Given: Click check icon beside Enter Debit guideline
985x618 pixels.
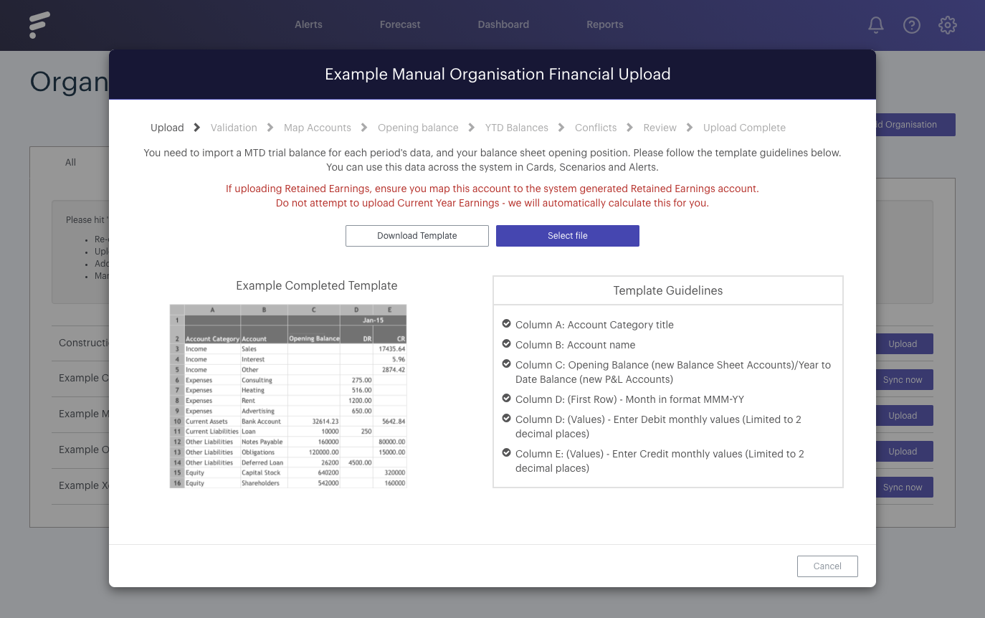Looking at the screenshot, I should [x=507, y=419].
